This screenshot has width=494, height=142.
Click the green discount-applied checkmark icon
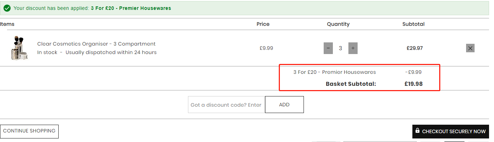7,8
